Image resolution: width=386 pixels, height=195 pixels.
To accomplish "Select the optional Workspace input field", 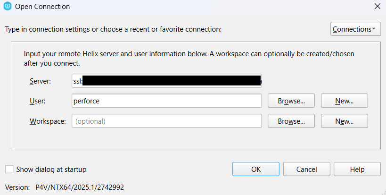I will click(167, 121).
